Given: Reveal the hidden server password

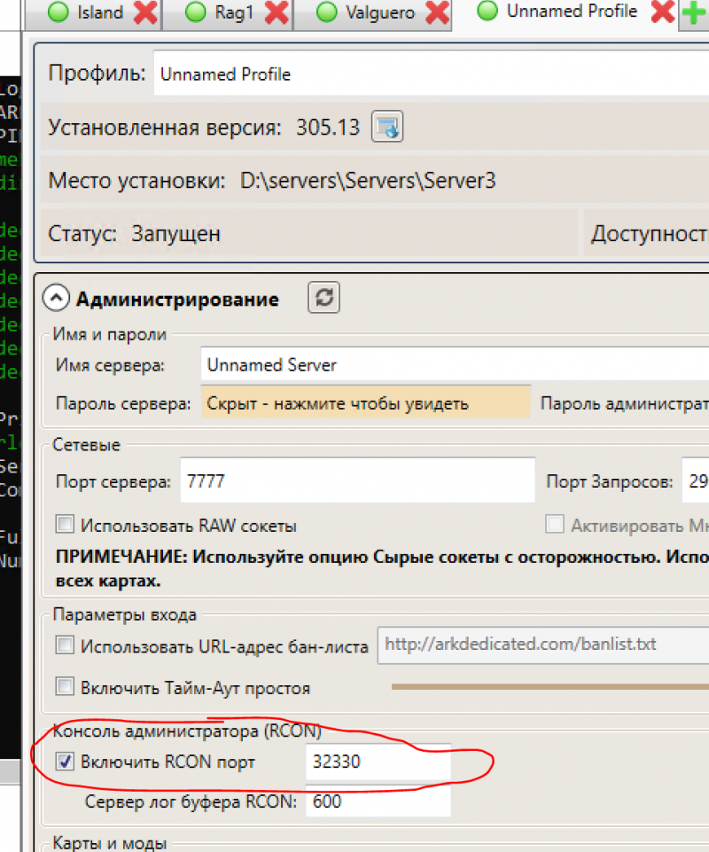Looking at the screenshot, I should [365, 404].
